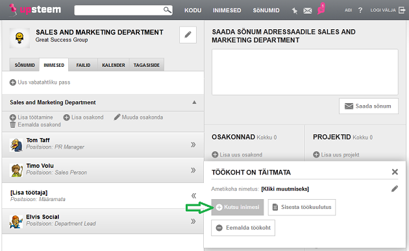
Task: Click the ABI help link
Action: coord(348,10)
